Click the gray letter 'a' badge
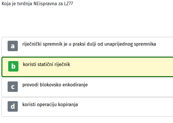 point(13,46)
